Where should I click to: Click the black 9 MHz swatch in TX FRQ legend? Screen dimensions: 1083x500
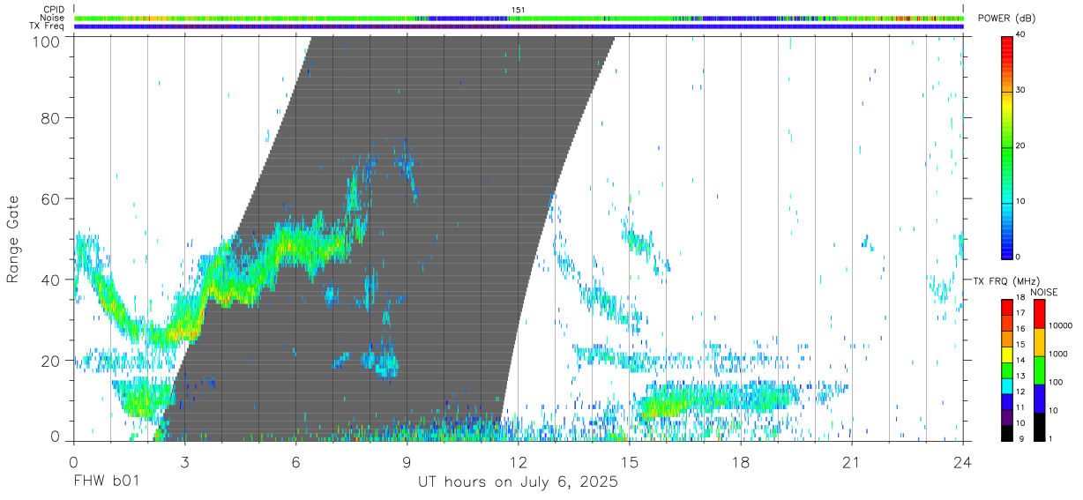[x=1007, y=433]
